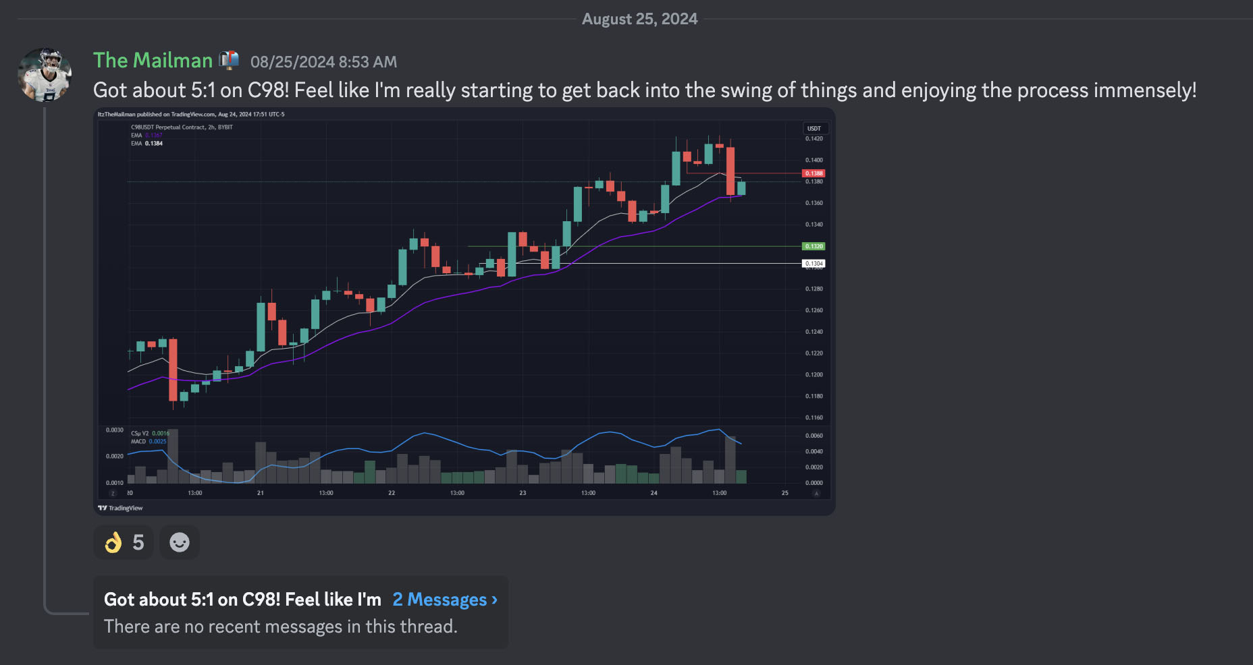Click the TradingView logo on the chart

tap(120, 508)
